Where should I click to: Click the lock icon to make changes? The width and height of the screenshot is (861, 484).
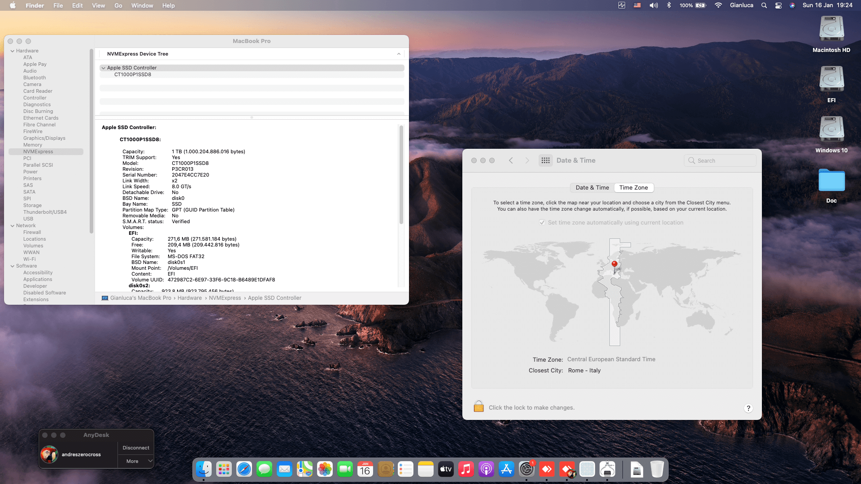(x=478, y=406)
